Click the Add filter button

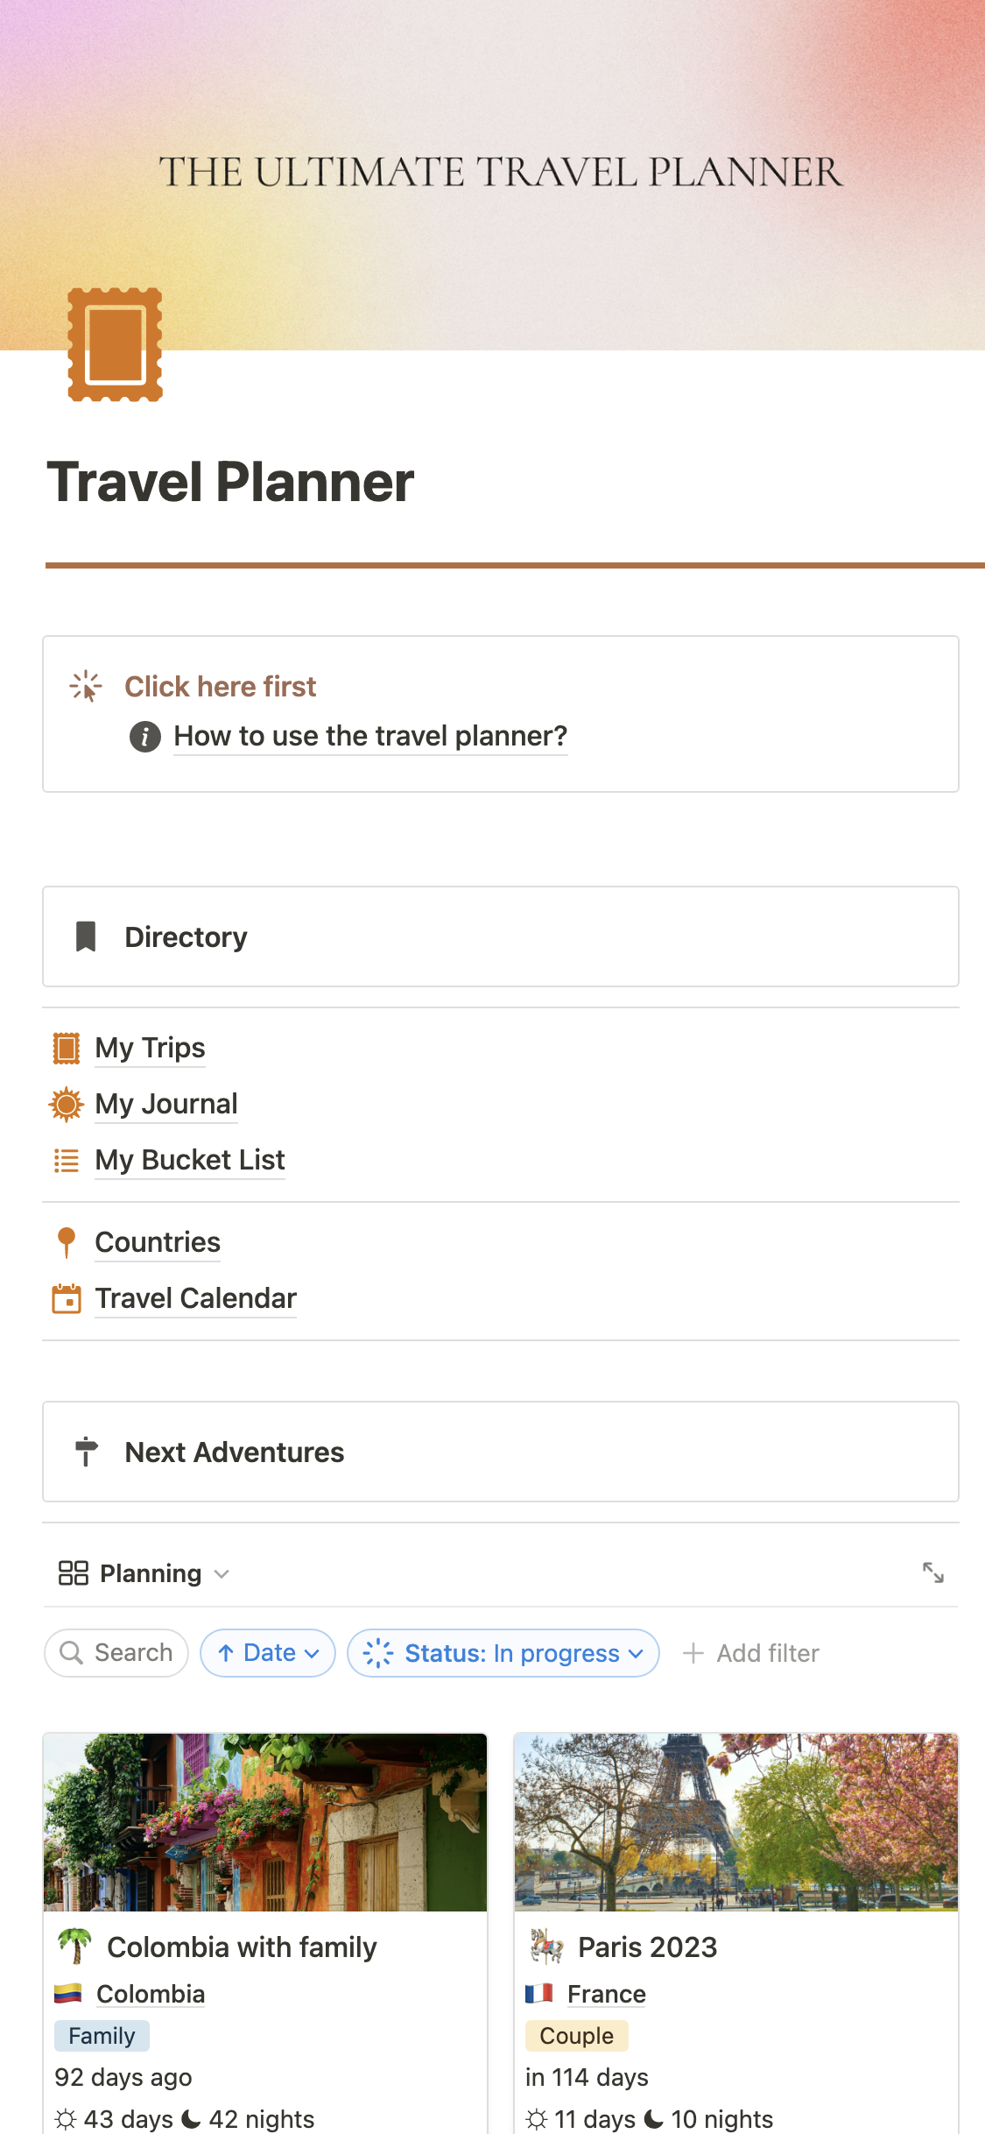(x=751, y=1653)
